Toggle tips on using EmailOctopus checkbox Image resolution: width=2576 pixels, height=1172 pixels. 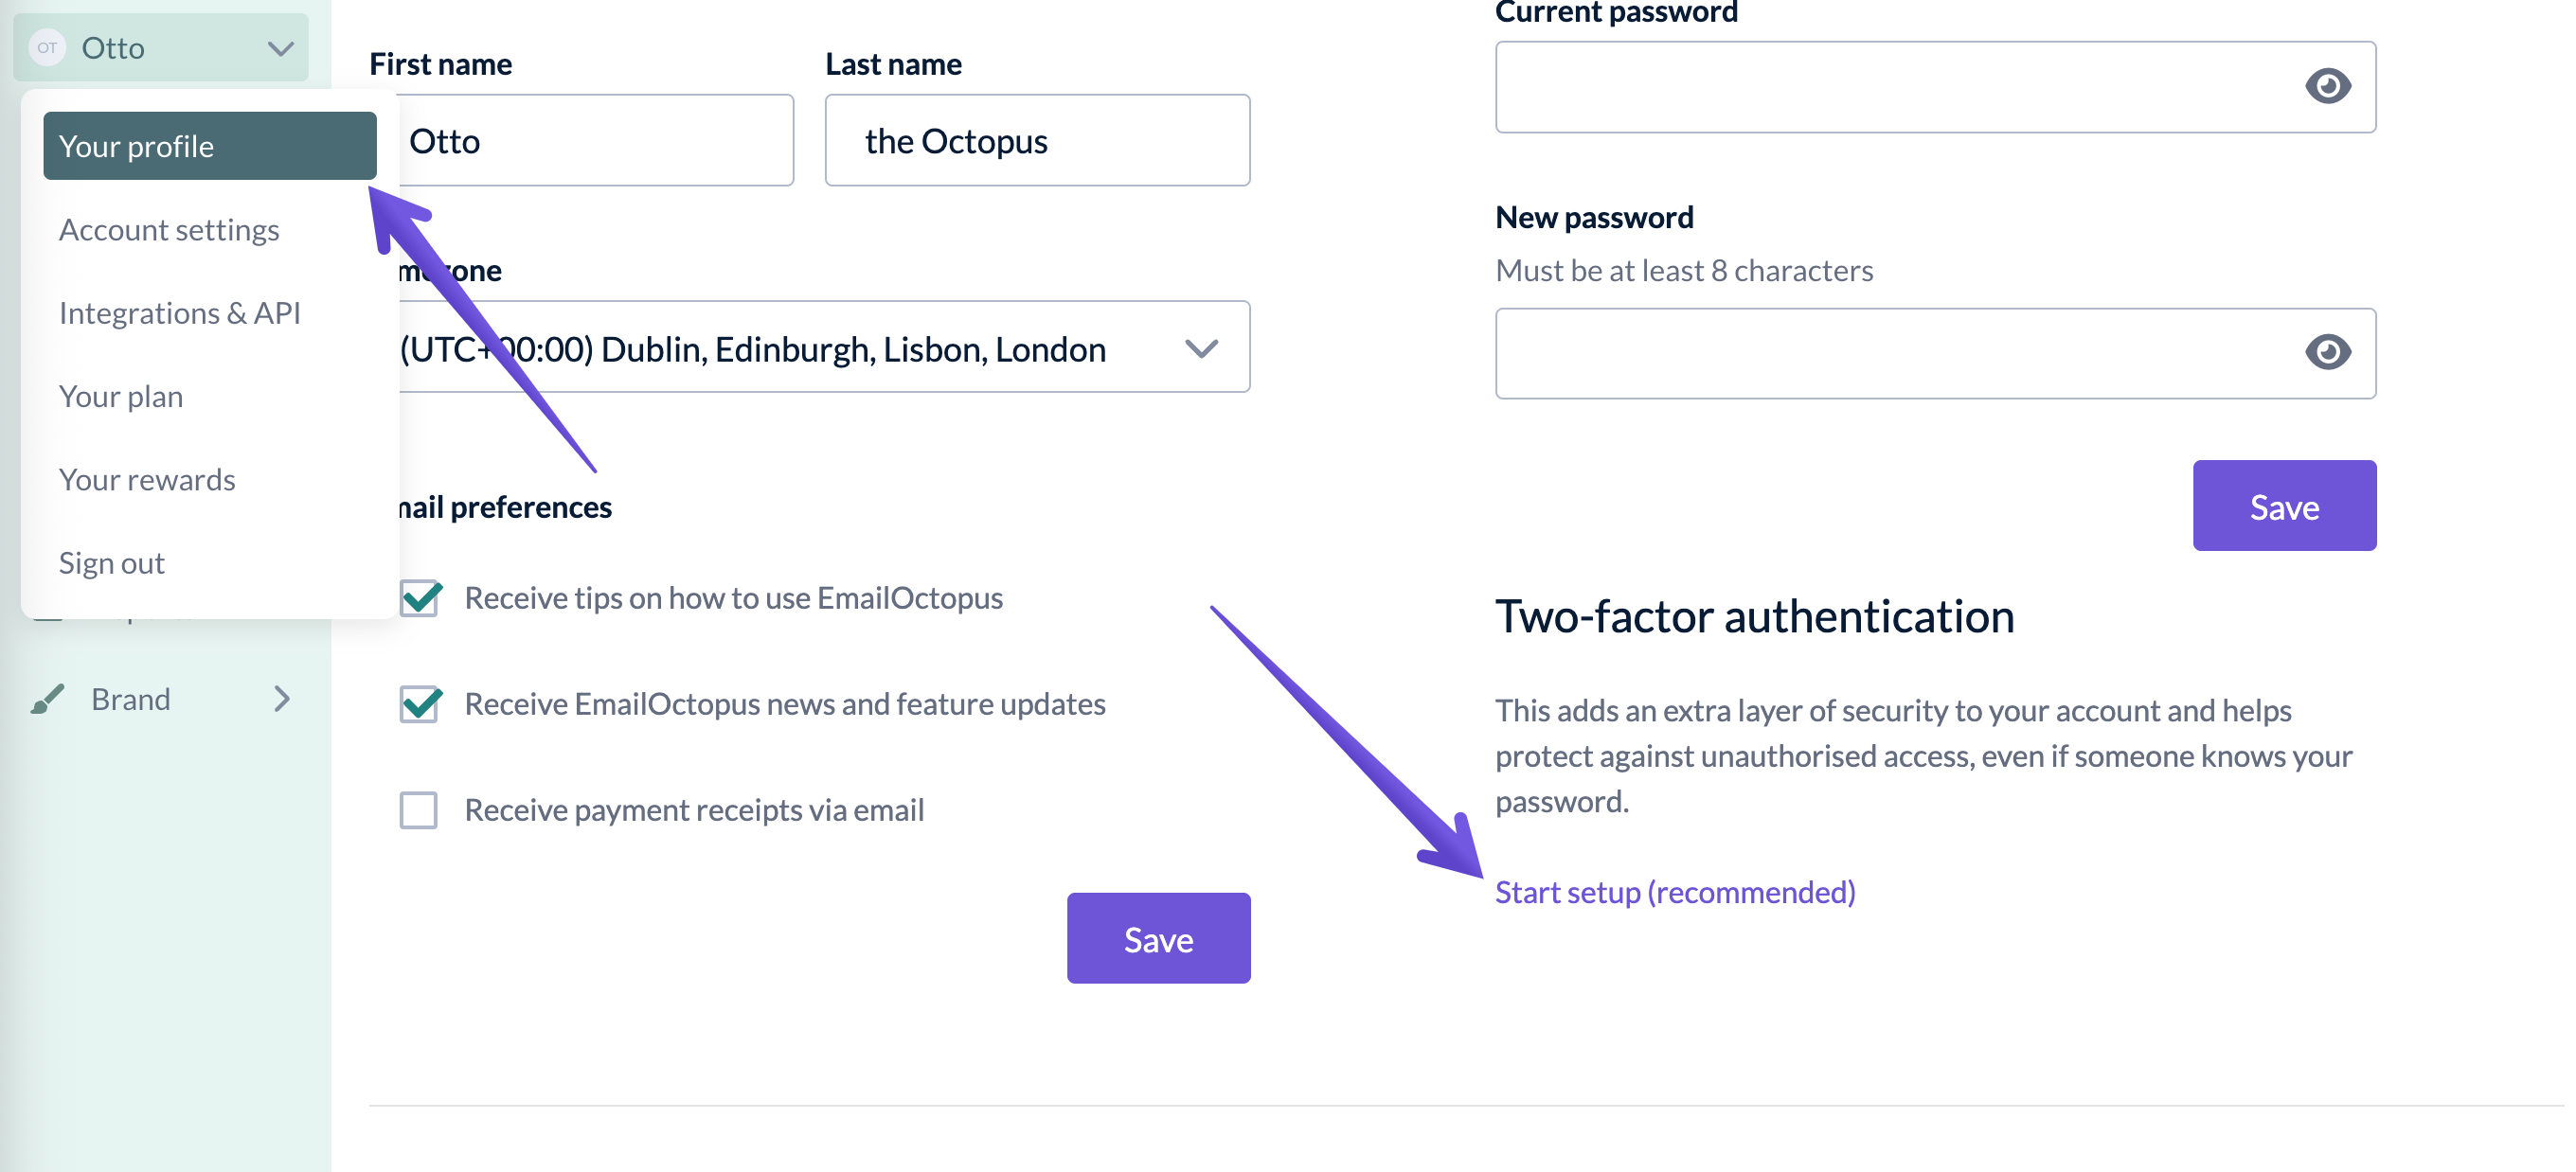(420, 598)
